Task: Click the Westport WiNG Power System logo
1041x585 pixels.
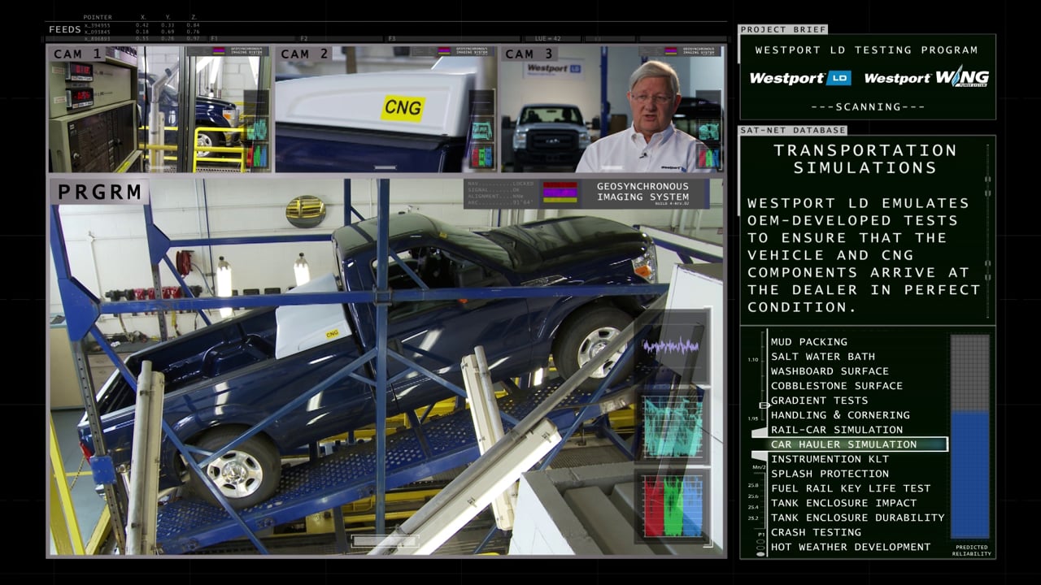Action: click(x=926, y=77)
